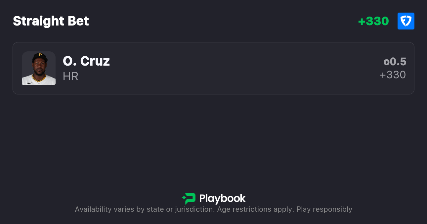Open the shield icon in the blue square
This screenshot has width=427, height=224.
pos(406,21)
